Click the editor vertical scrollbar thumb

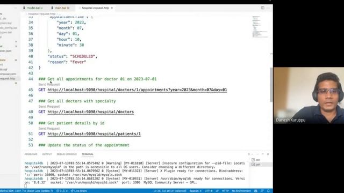coord(271,85)
